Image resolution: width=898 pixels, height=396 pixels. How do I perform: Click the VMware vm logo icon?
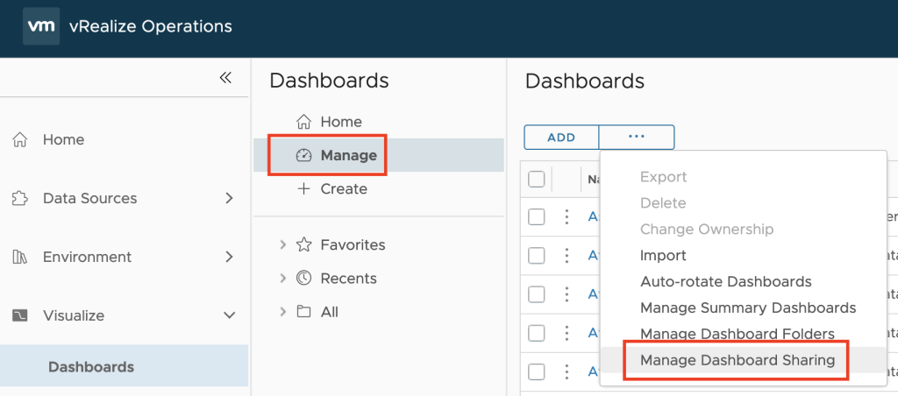pos(41,26)
